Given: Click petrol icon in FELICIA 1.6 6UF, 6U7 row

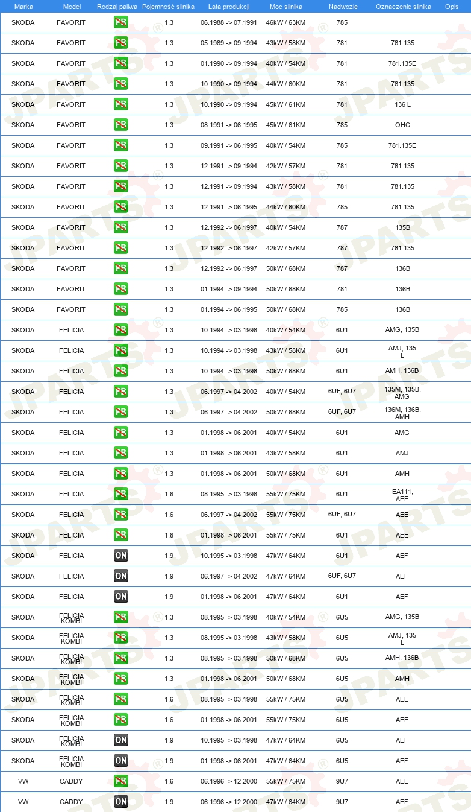Looking at the screenshot, I should (120, 515).
